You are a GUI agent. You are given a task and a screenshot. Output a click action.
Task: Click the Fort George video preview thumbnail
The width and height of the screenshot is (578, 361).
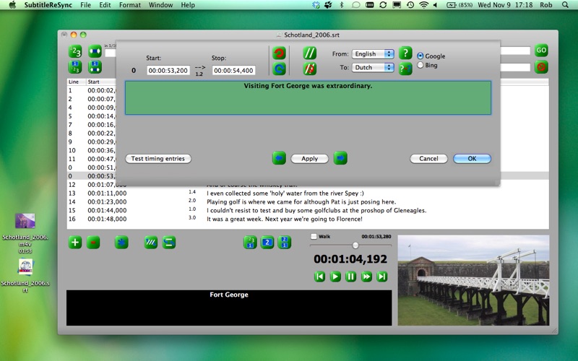click(x=473, y=280)
